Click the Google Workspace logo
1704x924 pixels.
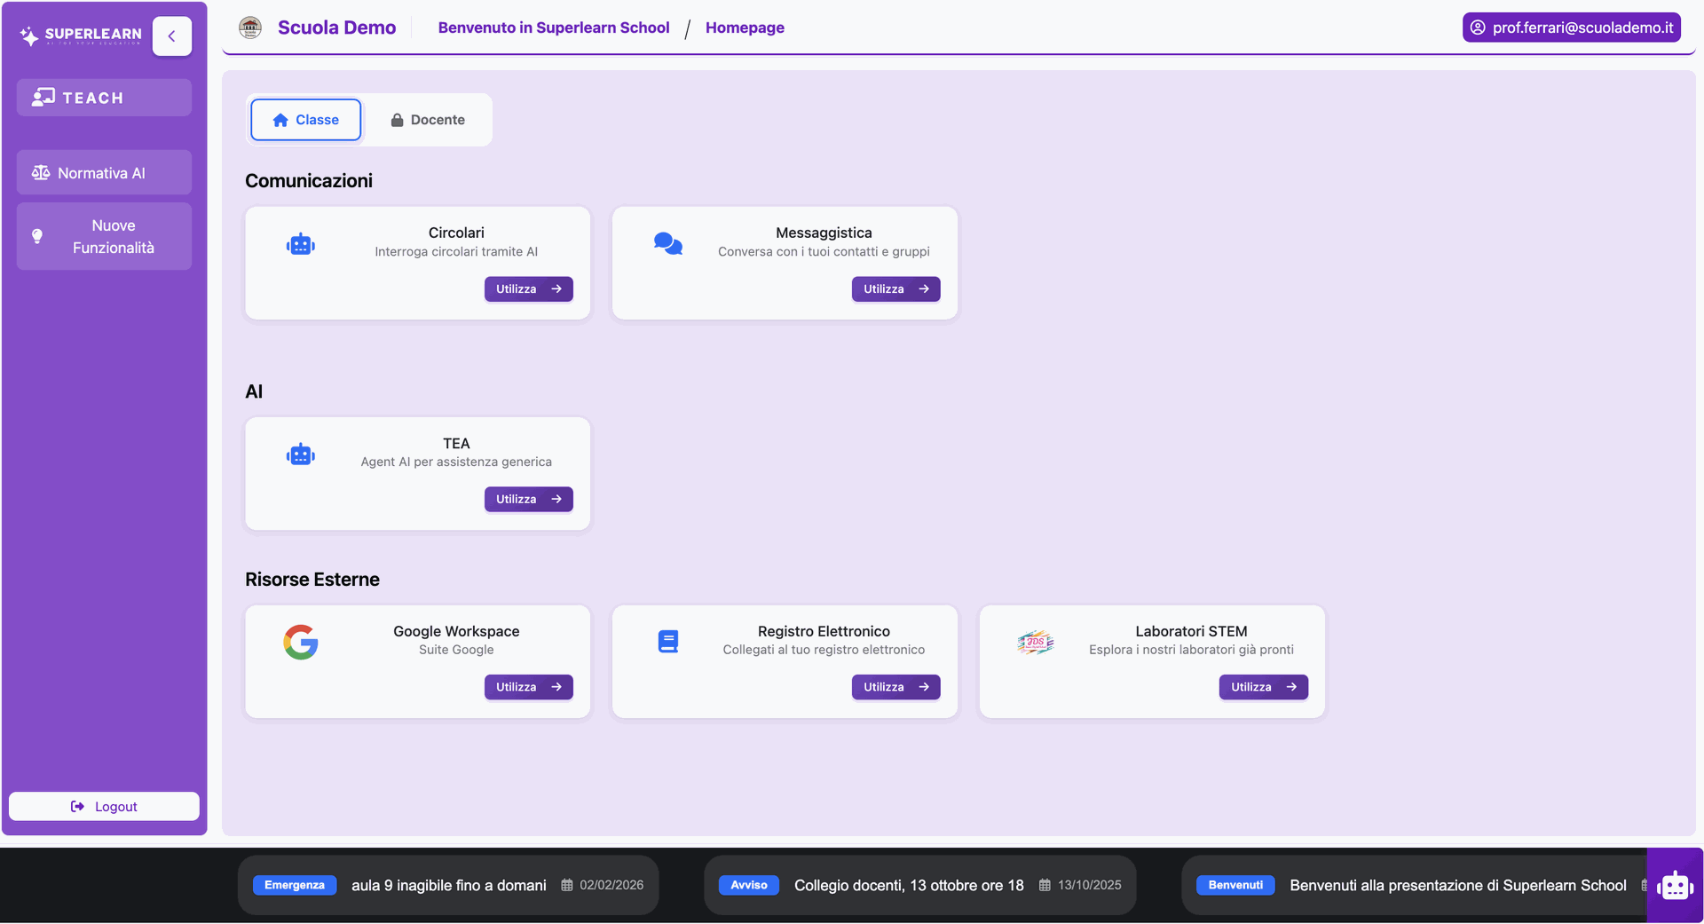click(301, 642)
